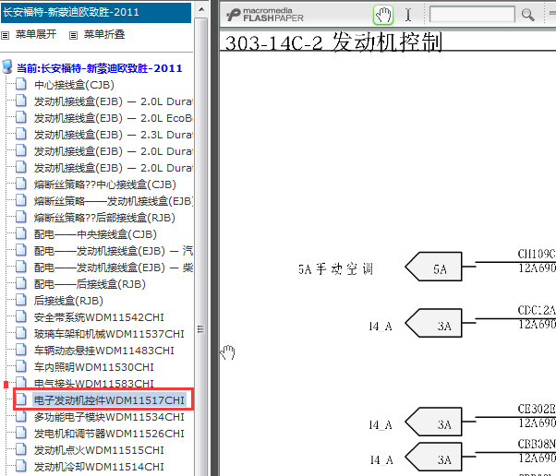The height and width of the screenshot is (476, 556).
Task: Click the icon beside 菜单折叠
Action: [x=73, y=35]
